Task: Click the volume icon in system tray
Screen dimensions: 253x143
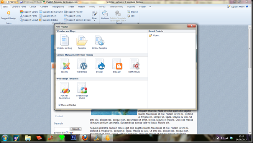Action: 222,138
